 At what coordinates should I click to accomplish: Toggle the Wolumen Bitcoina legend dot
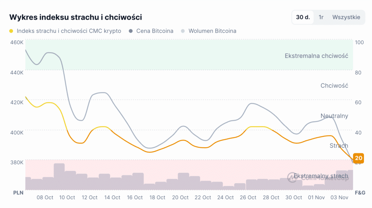pyautogui.click(x=183, y=31)
